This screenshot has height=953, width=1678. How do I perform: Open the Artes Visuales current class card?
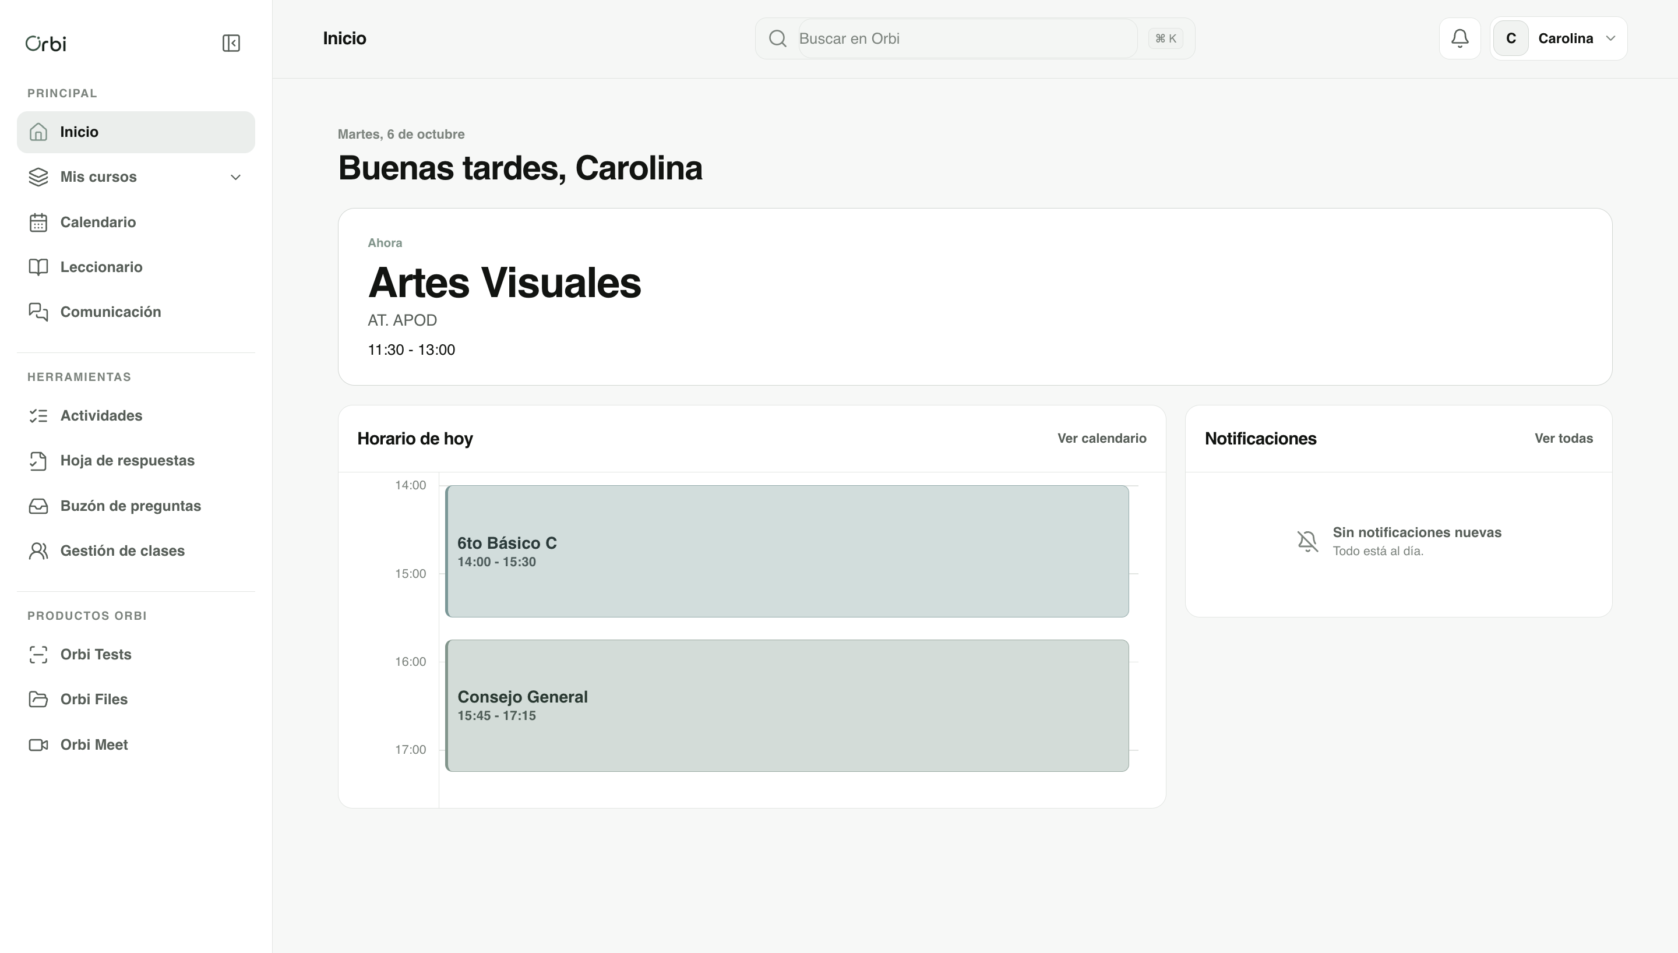975,297
